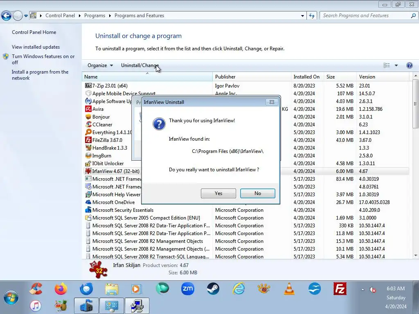
Task: Click the HandBrake 1.3.3 icon
Action: pos(88,148)
